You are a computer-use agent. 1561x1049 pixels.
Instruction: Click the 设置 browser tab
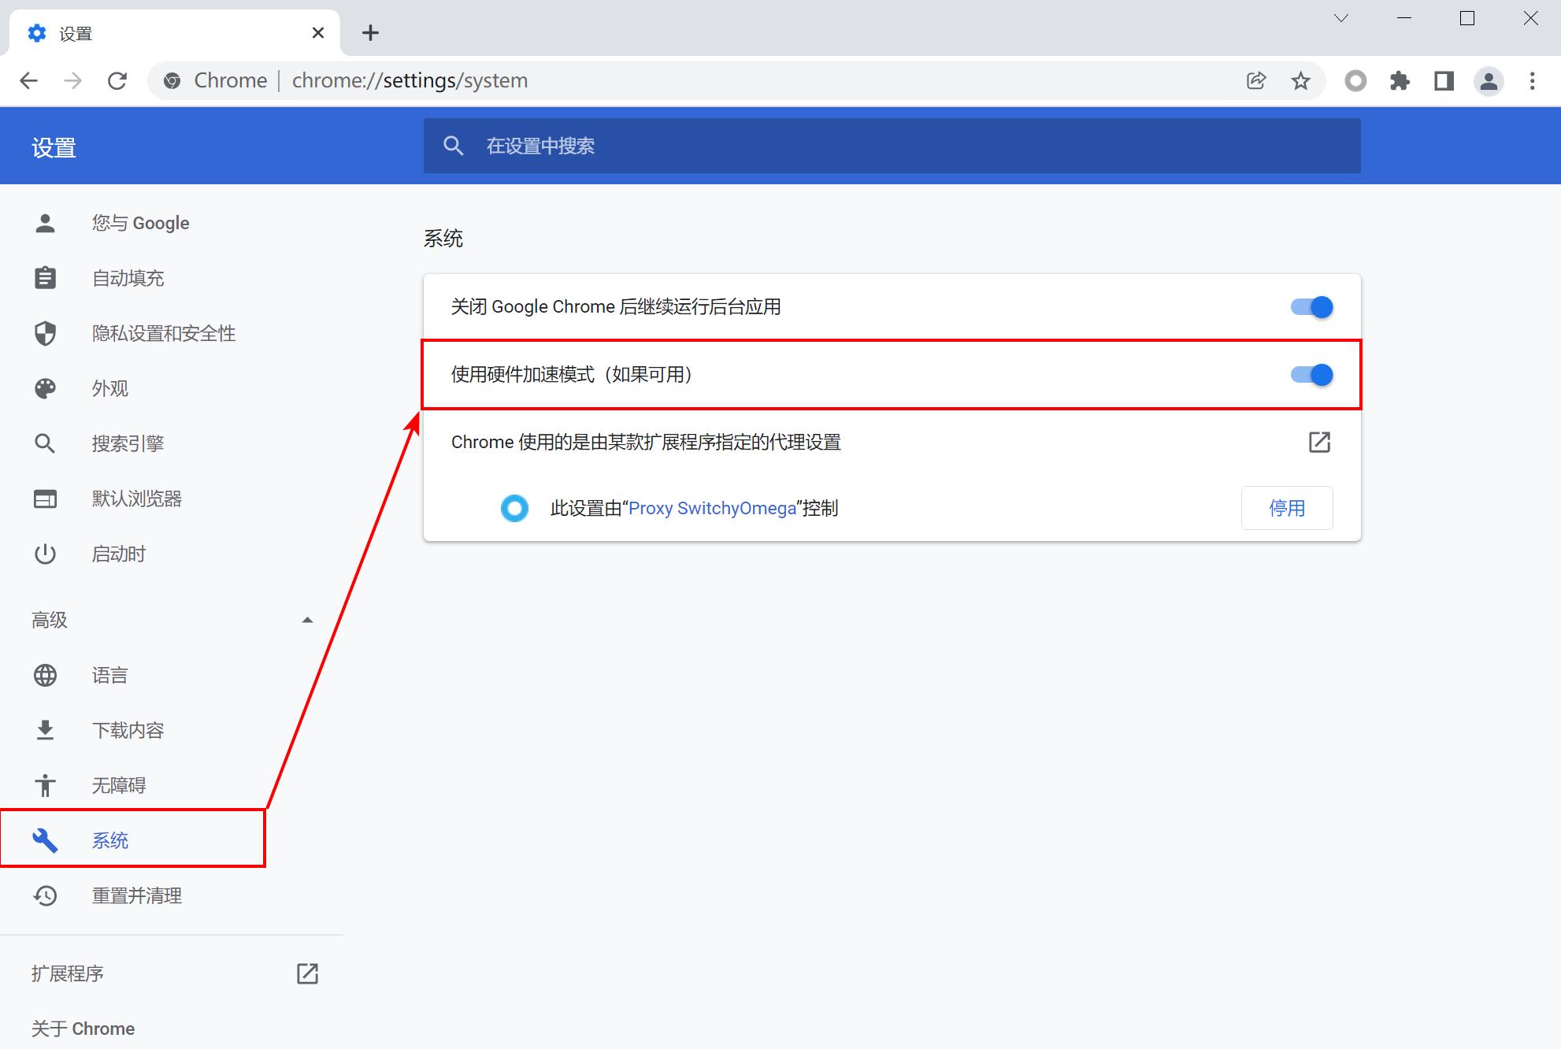click(175, 33)
